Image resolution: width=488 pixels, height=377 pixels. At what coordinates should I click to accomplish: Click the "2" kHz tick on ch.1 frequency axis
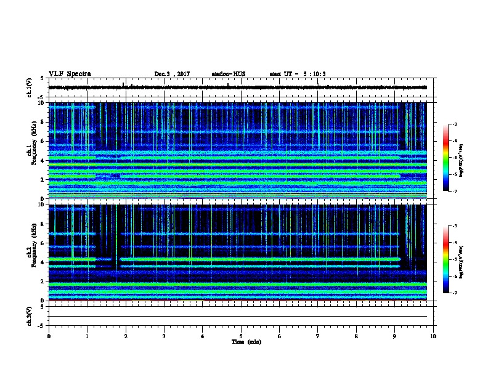click(43, 179)
